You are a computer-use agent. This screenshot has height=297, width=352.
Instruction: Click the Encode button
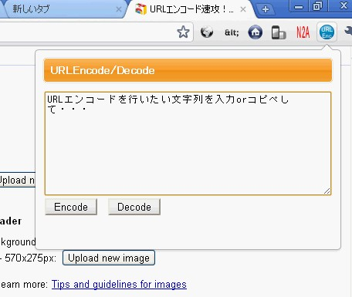71,207
